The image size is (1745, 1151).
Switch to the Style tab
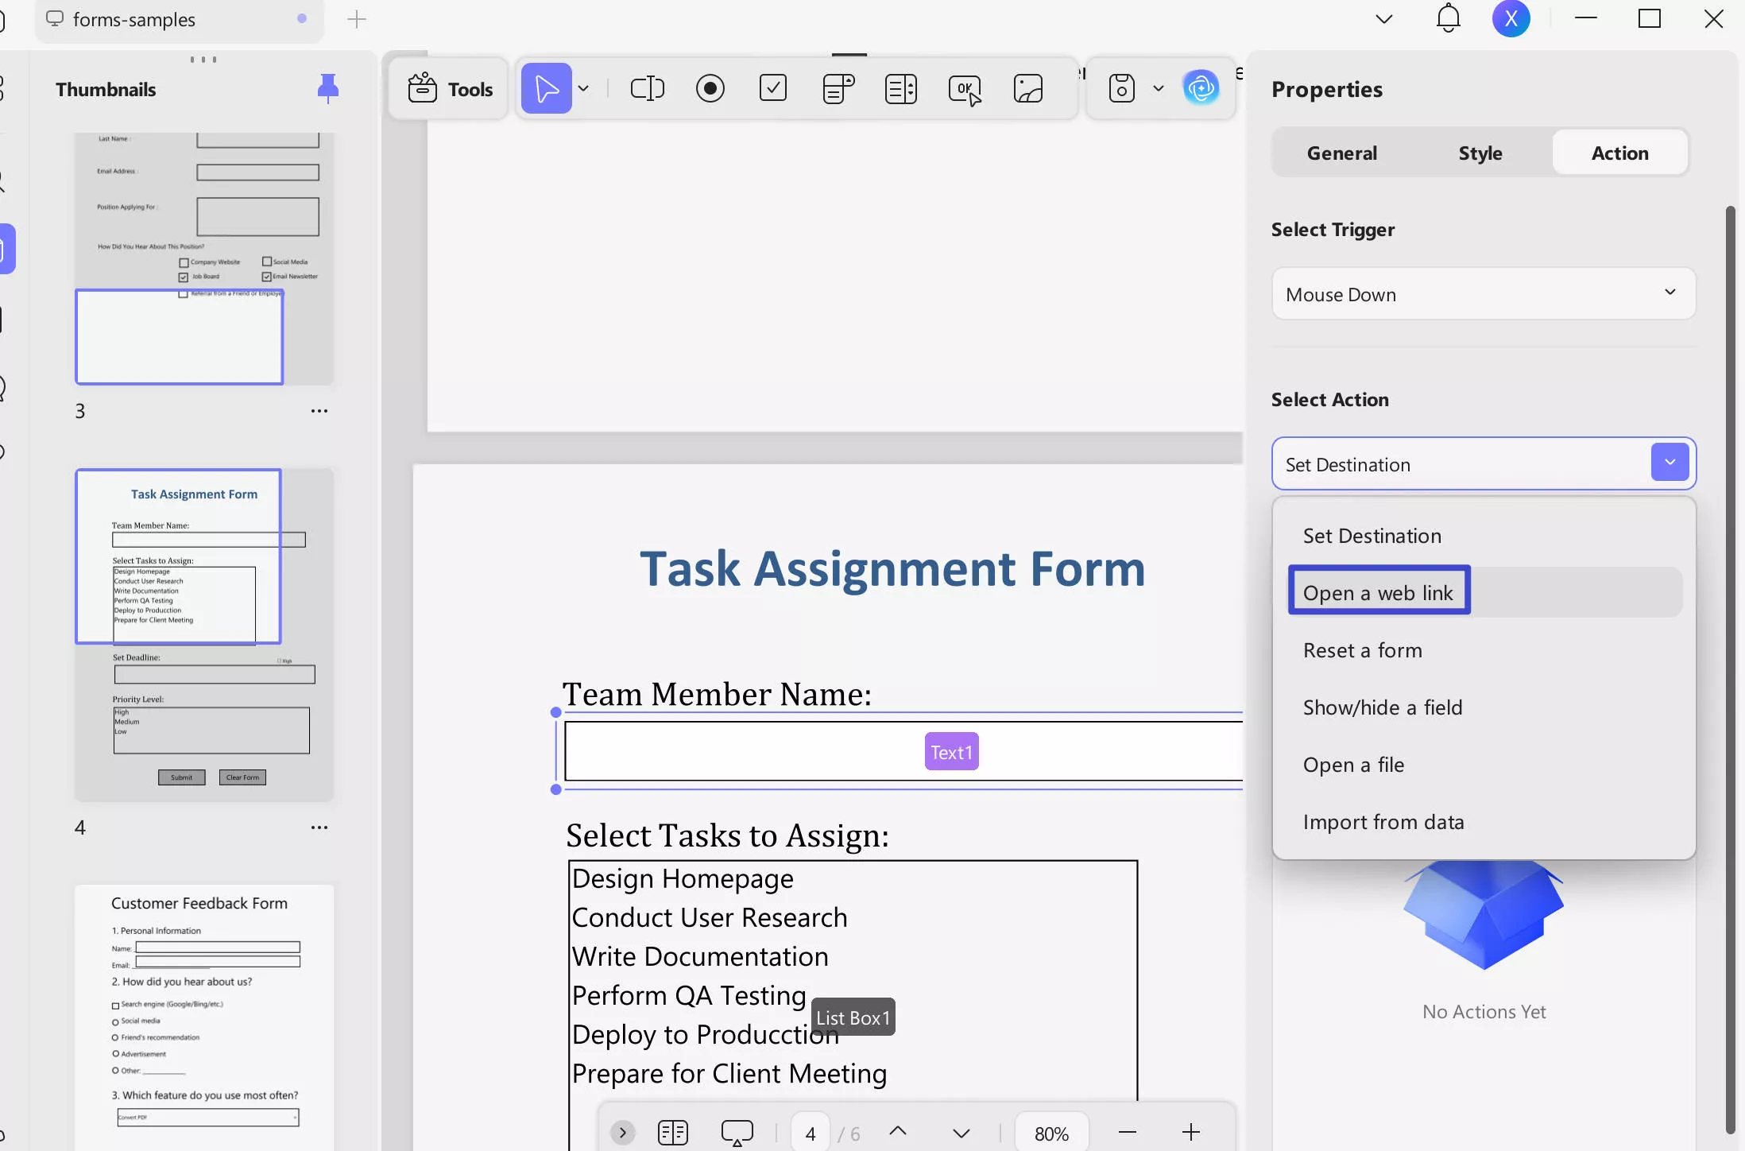1480,153
